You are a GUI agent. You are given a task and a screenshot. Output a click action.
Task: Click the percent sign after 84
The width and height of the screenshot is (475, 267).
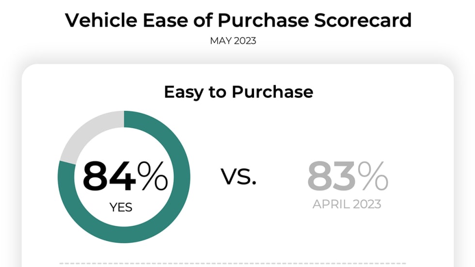tap(153, 177)
